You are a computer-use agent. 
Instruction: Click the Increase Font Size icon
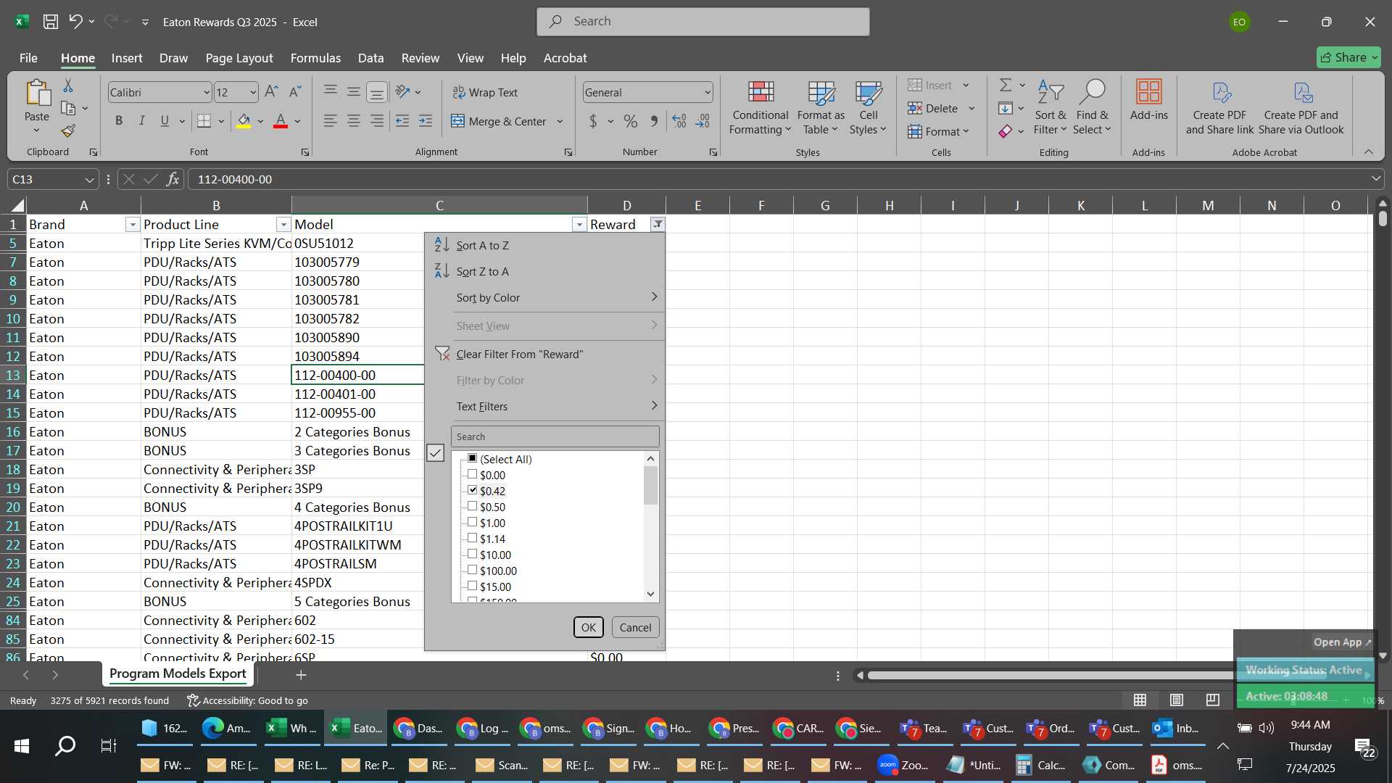[x=271, y=92]
